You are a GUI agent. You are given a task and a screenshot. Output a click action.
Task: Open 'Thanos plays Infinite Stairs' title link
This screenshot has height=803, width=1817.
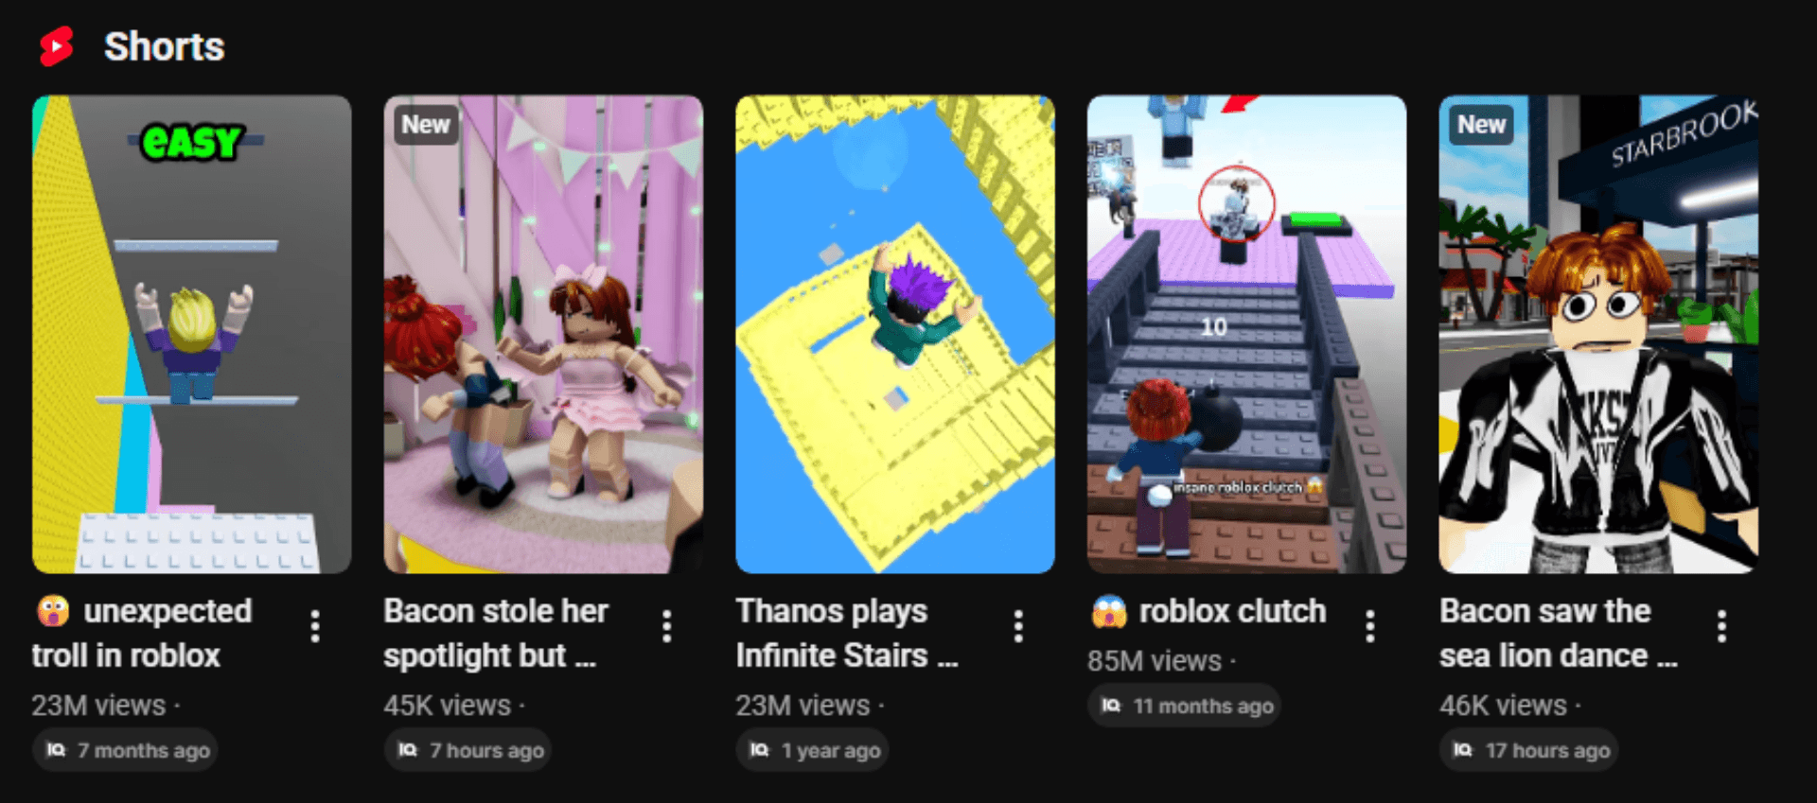847,633
